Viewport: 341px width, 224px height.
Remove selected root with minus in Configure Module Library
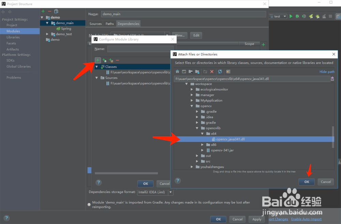117,60
